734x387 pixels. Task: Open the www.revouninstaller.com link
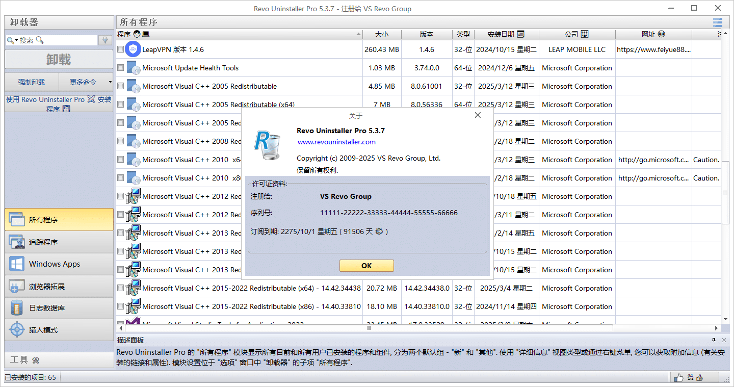[336, 142]
